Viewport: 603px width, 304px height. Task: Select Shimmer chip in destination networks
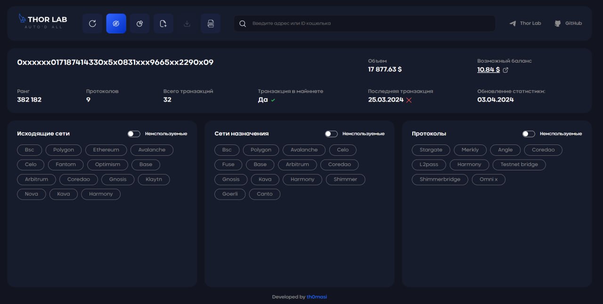[345, 179]
